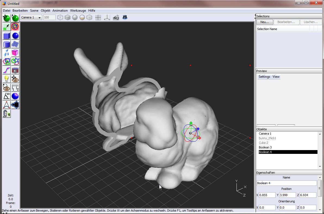324x214 pixels.
Task: Open the Szene menu
Action: [x=34, y=11]
